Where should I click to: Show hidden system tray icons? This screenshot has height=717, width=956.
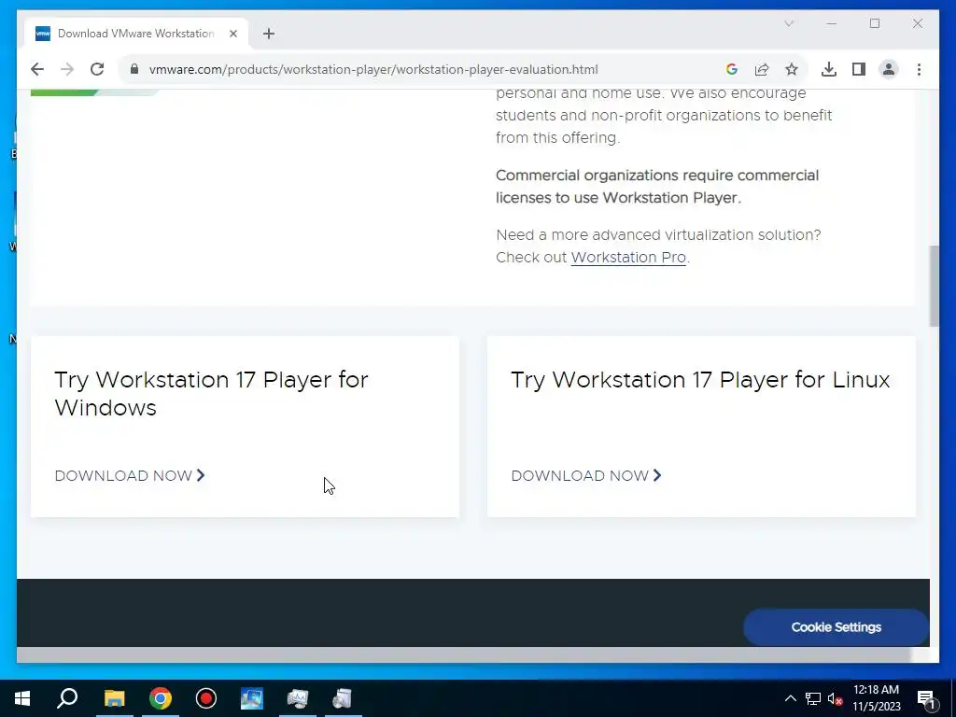[790, 698]
